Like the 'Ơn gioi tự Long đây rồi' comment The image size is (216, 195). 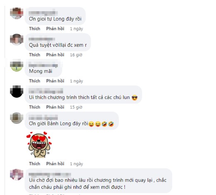tap(34, 29)
